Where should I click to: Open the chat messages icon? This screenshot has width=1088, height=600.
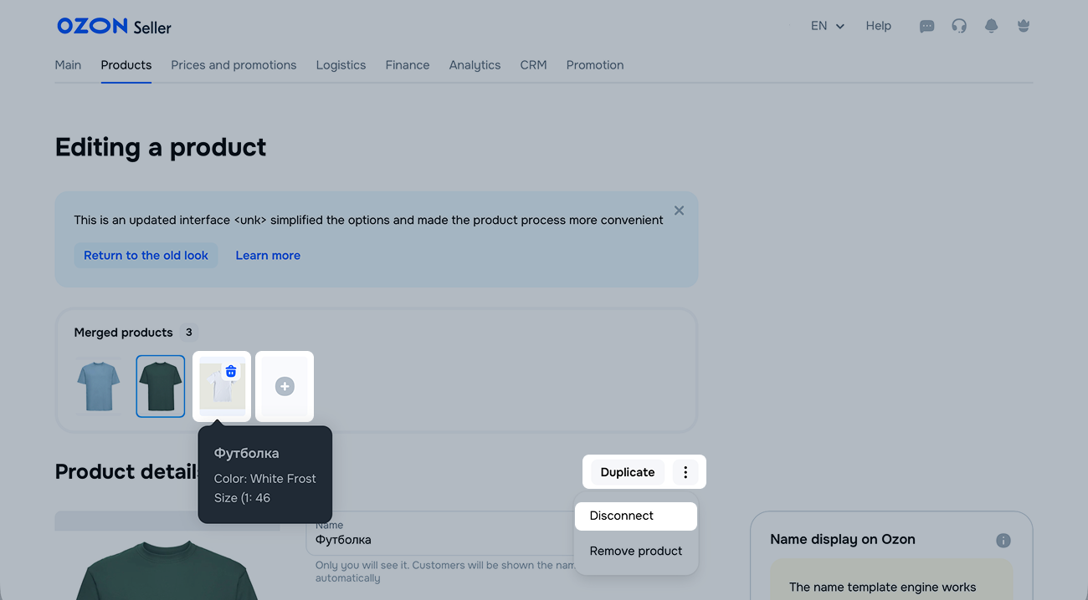coord(926,26)
